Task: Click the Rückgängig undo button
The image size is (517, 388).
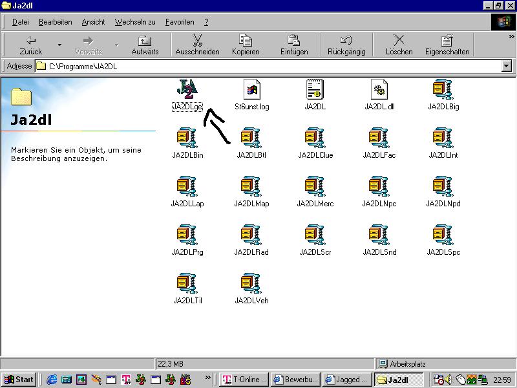Action: pyautogui.click(x=346, y=45)
